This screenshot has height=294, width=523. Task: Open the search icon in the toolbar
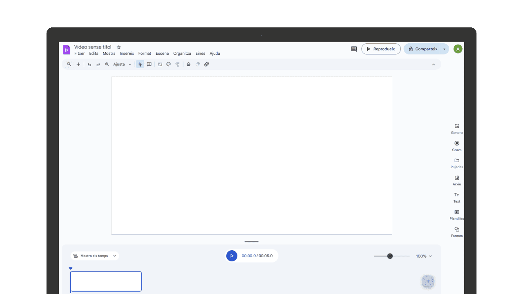pos(69,64)
